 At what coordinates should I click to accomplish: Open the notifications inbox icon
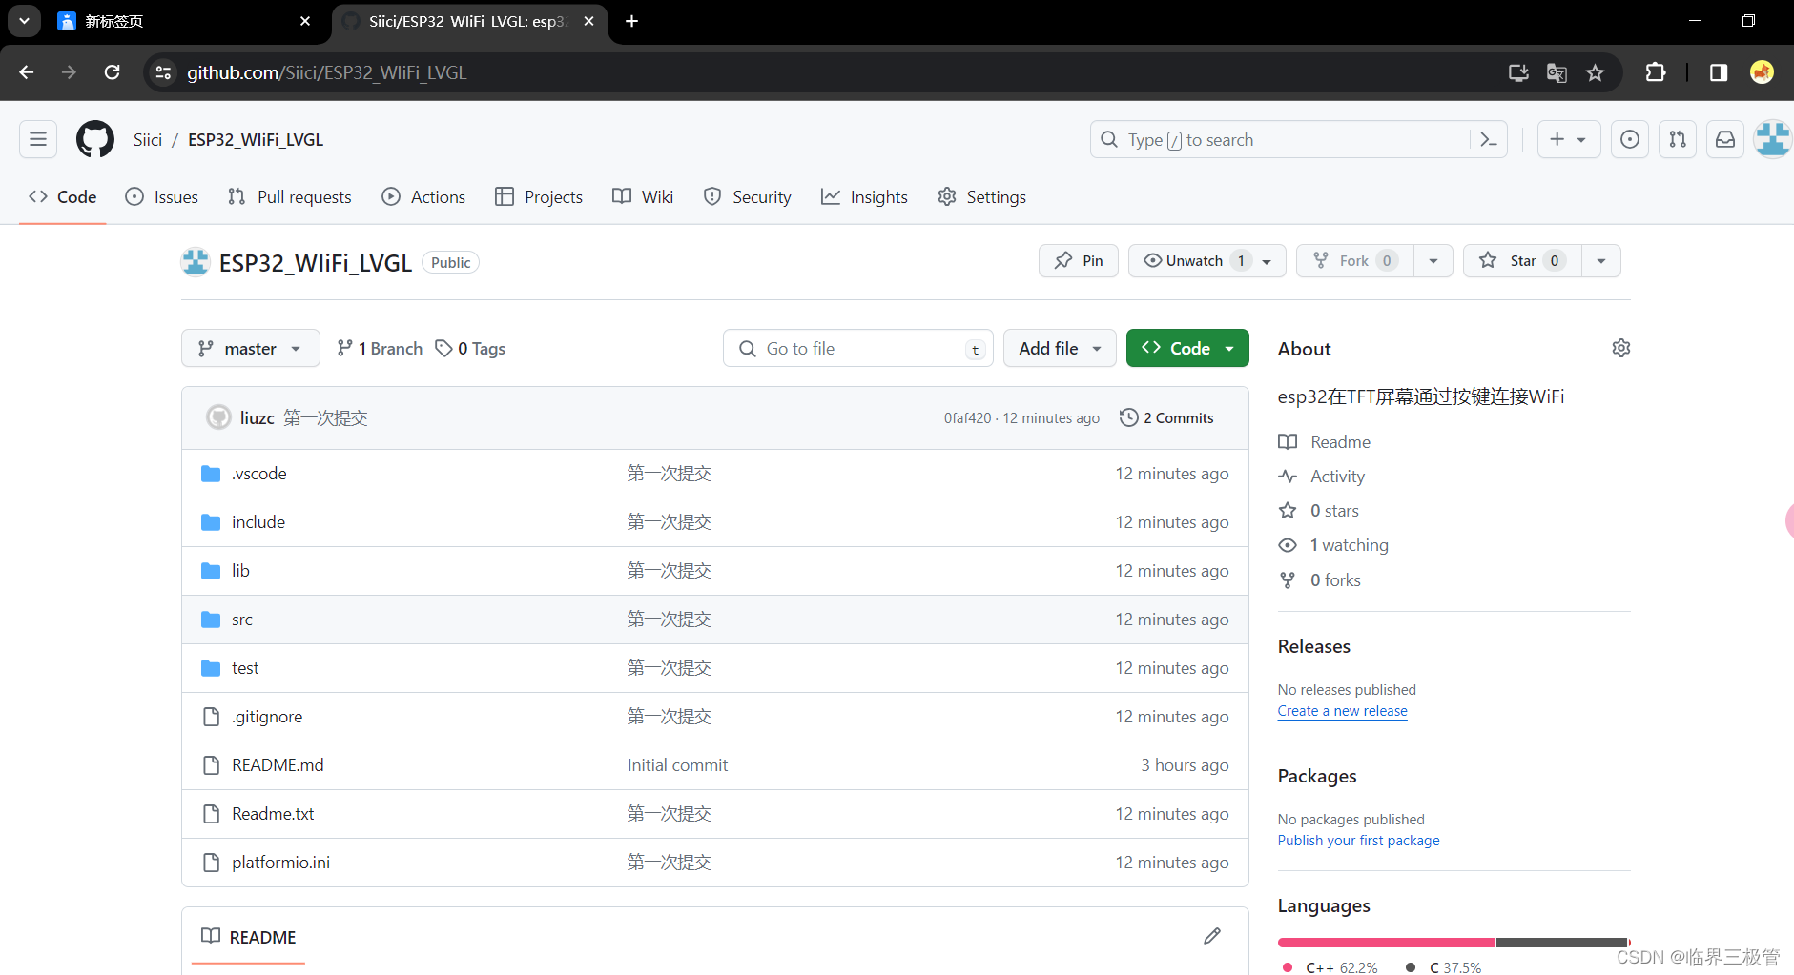click(x=1725, y=139)
